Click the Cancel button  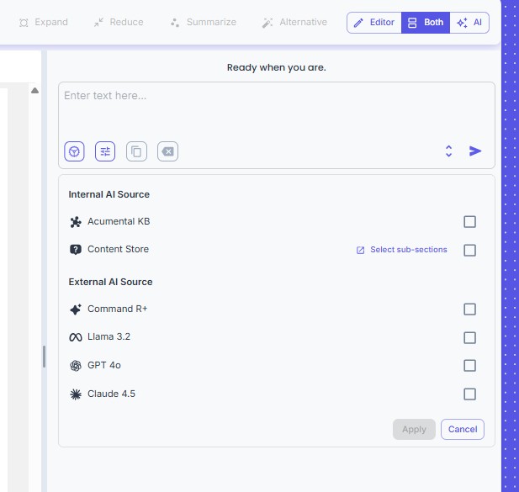(x=463, y=430)
